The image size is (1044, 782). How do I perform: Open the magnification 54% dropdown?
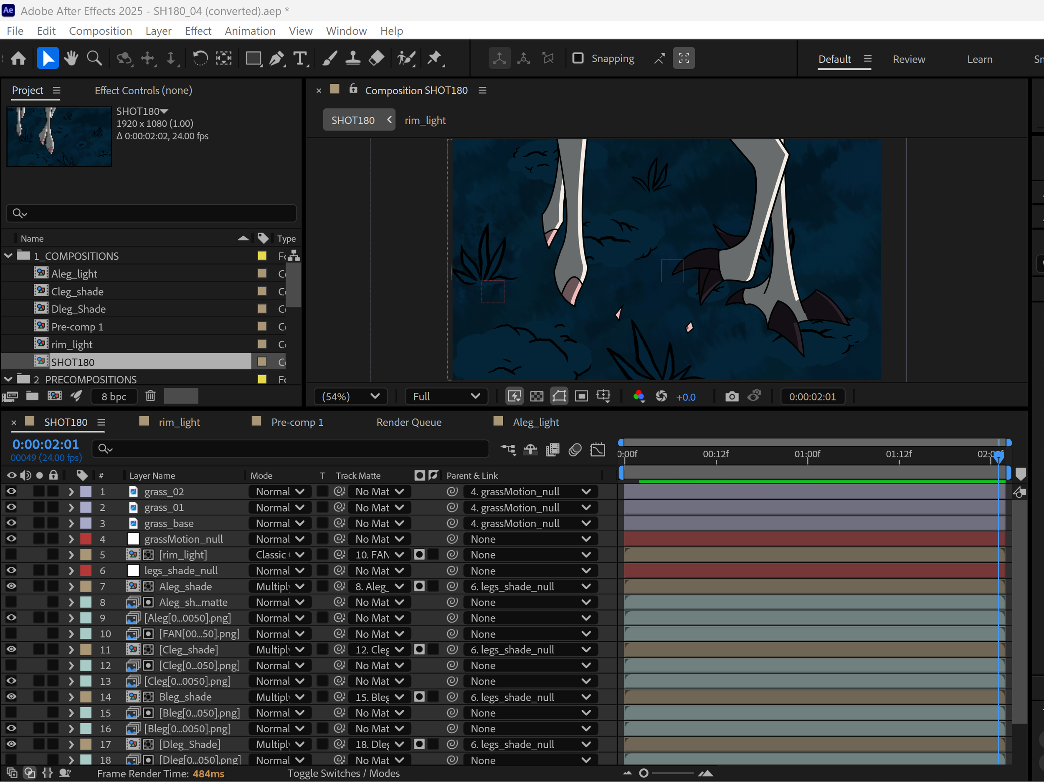point(351,396)
